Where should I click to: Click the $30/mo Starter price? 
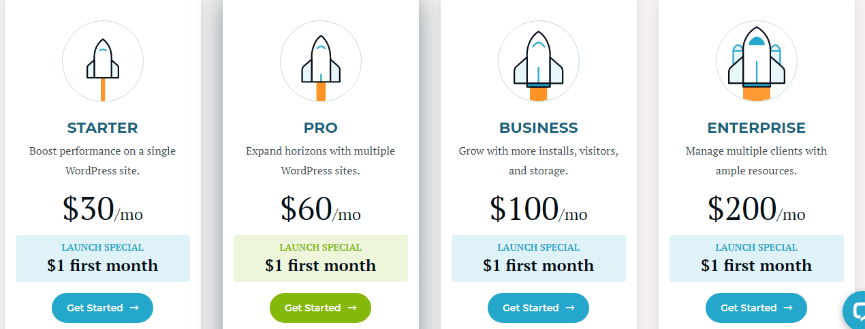pyautogui.click(x=103, y=209)
